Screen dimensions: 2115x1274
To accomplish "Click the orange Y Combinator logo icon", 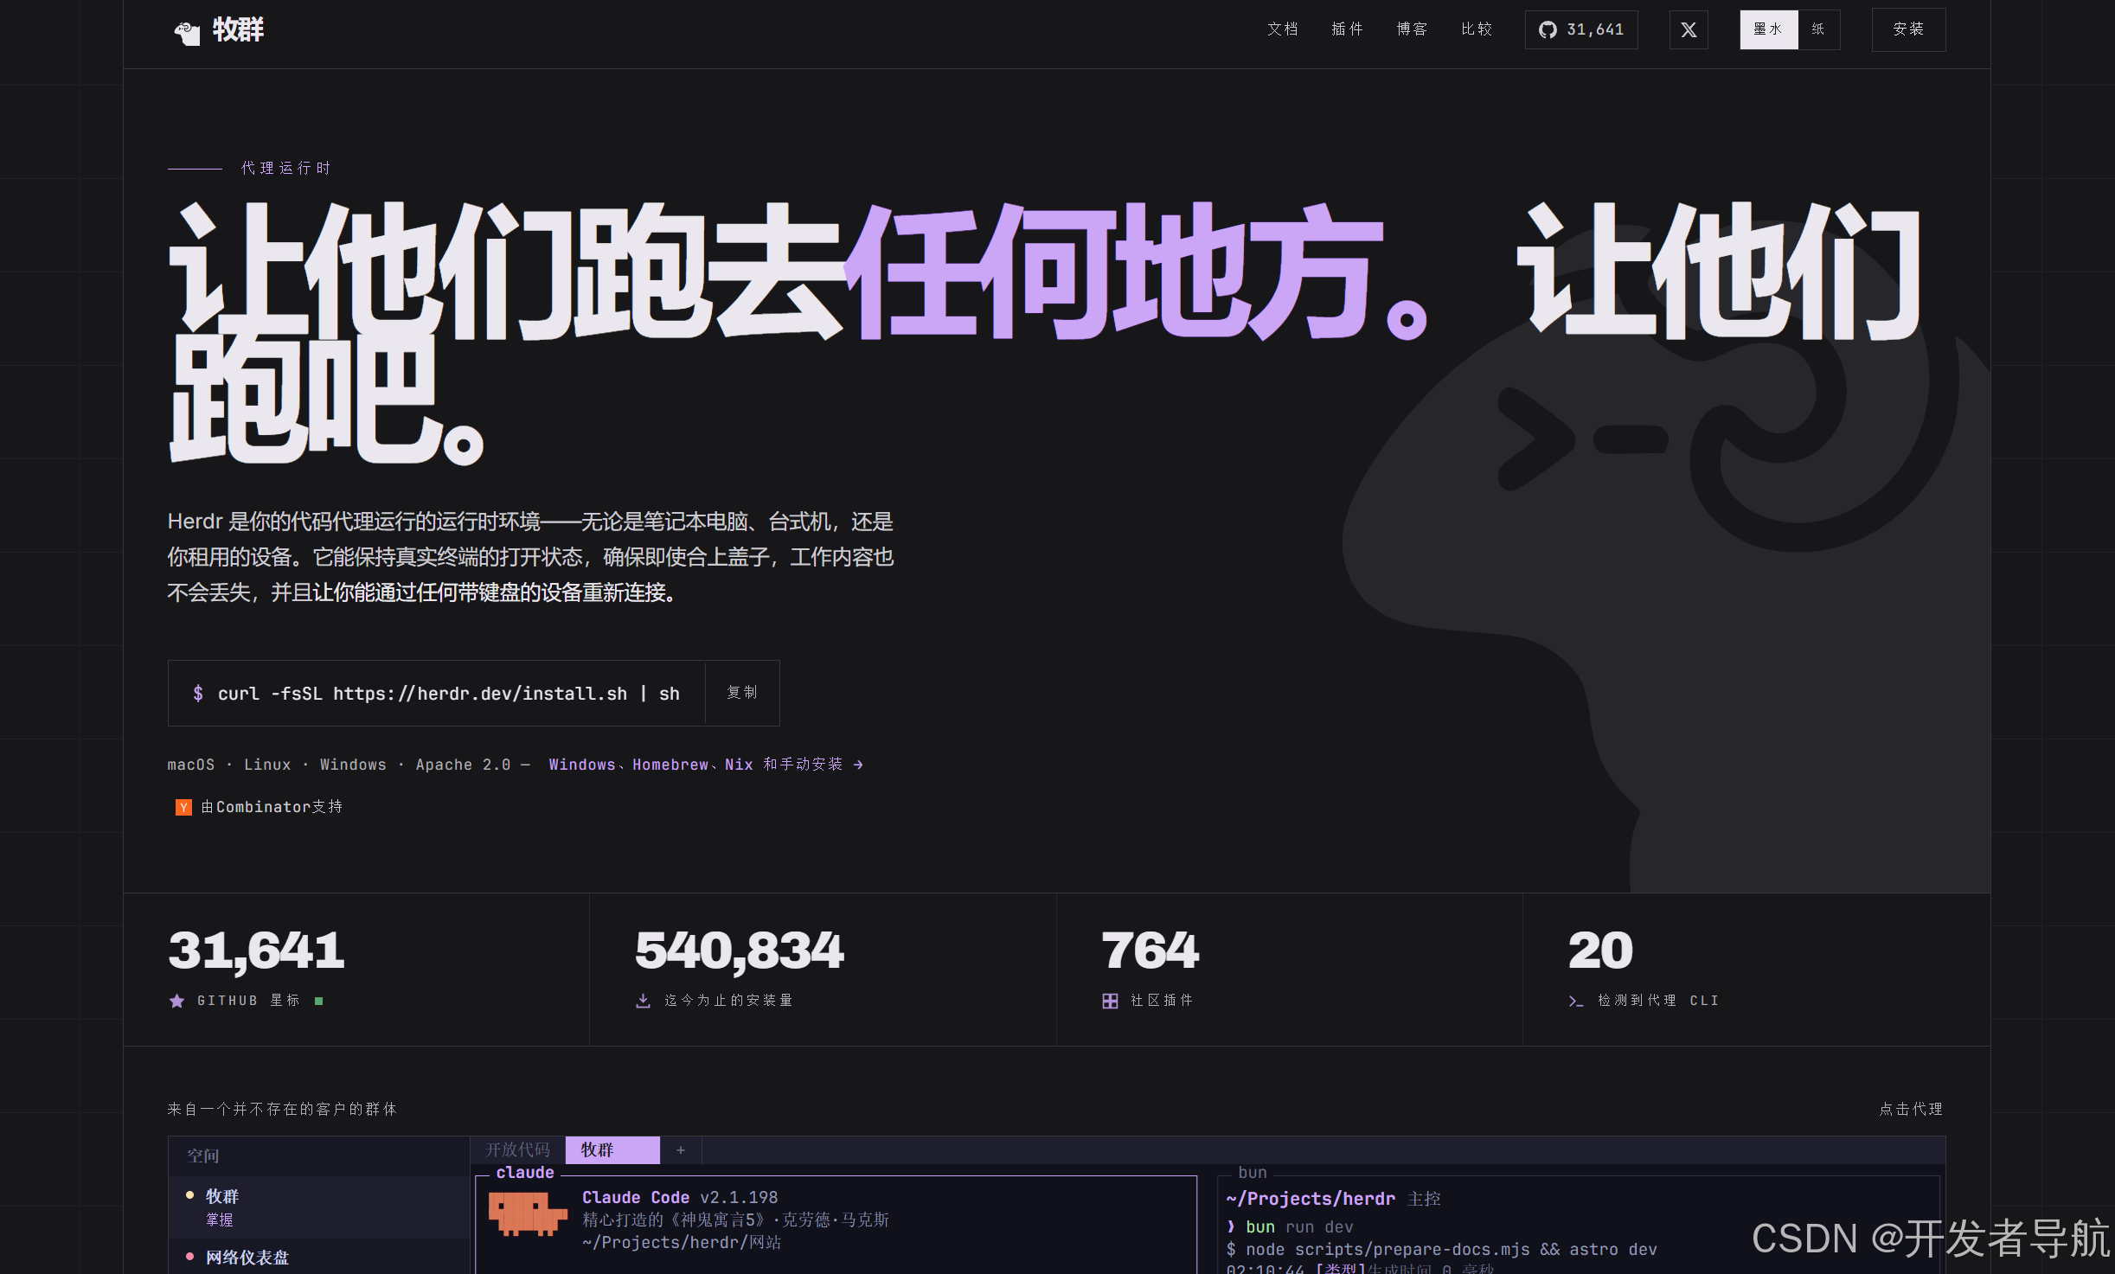I will tap(183, 808).
